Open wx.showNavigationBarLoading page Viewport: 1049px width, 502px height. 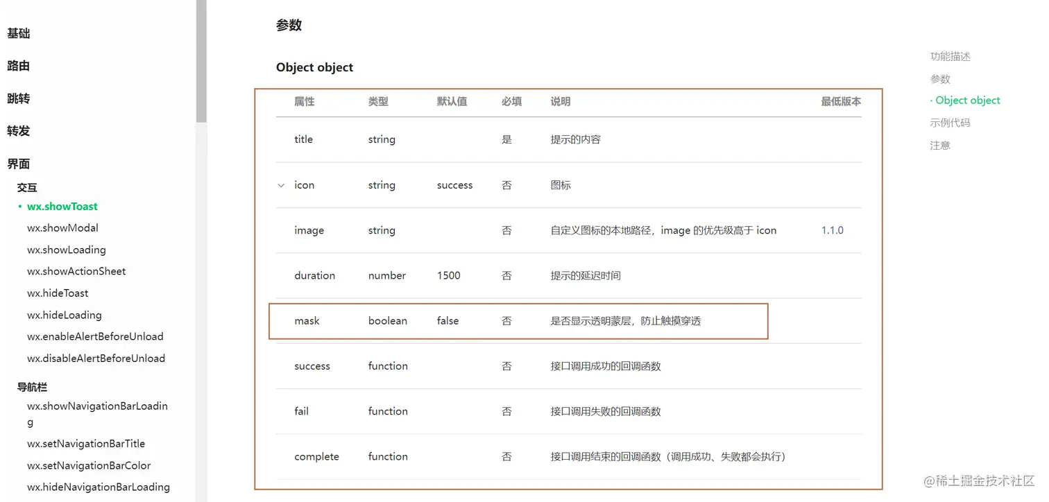coord(97,414)
